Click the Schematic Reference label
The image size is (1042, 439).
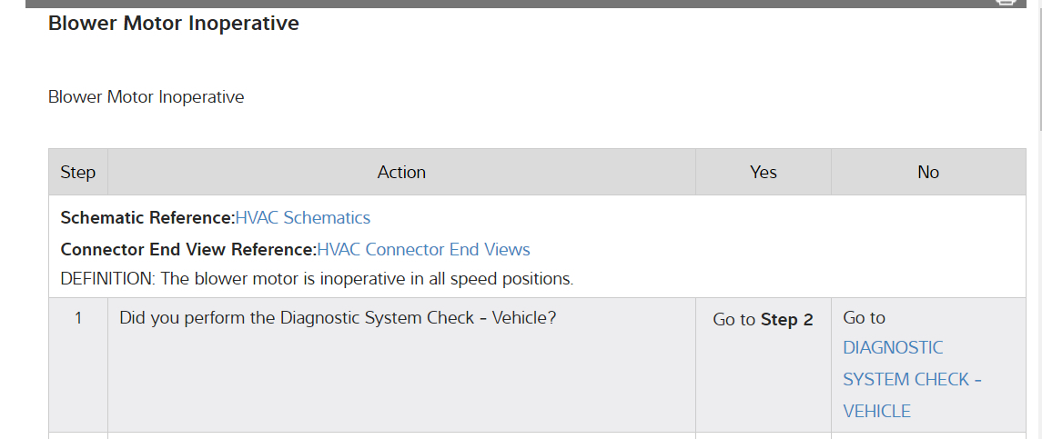(x=147, y=218)
